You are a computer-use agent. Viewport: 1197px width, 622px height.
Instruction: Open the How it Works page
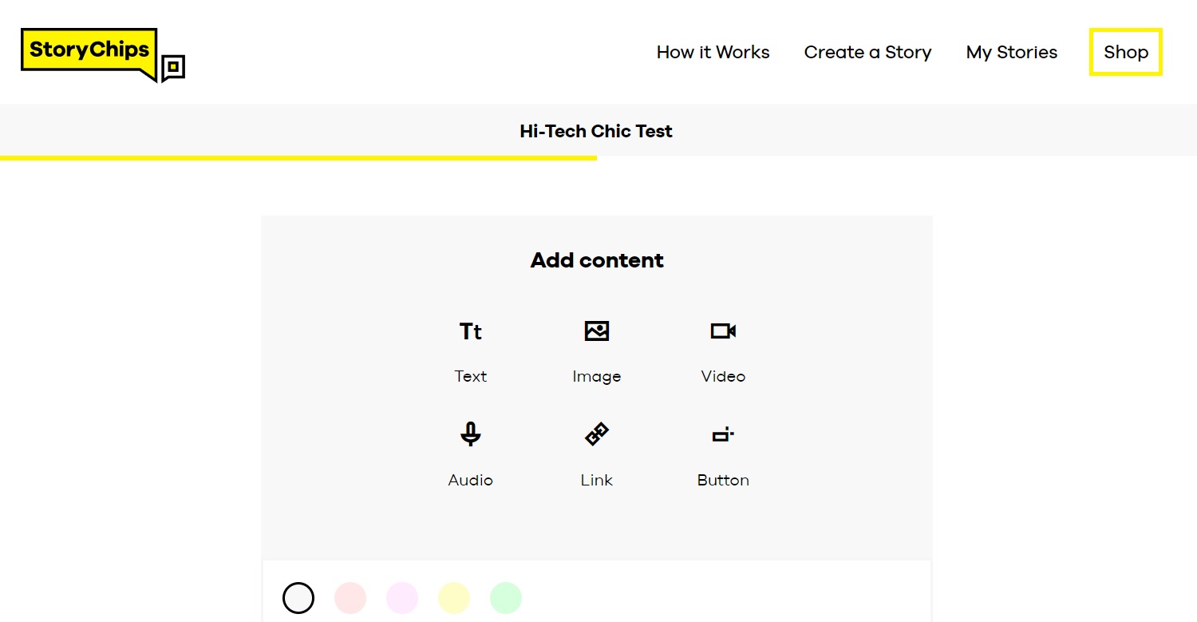(x=713, y=52)
